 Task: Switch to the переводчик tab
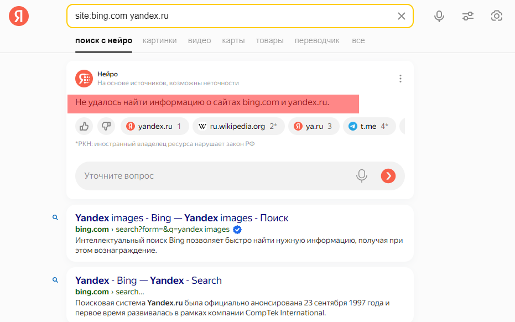[x=317, y=40]
